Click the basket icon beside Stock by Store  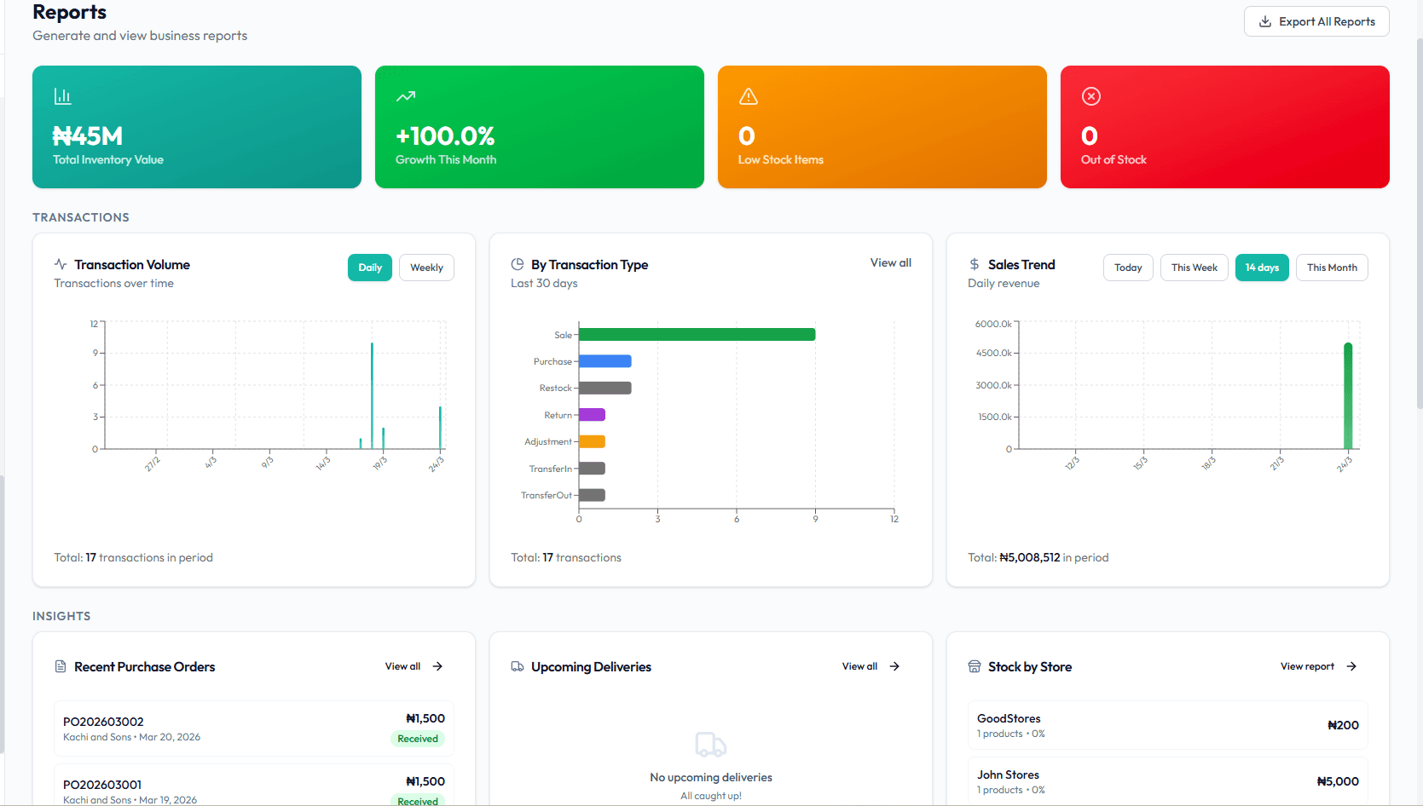(x=974, y=666)
